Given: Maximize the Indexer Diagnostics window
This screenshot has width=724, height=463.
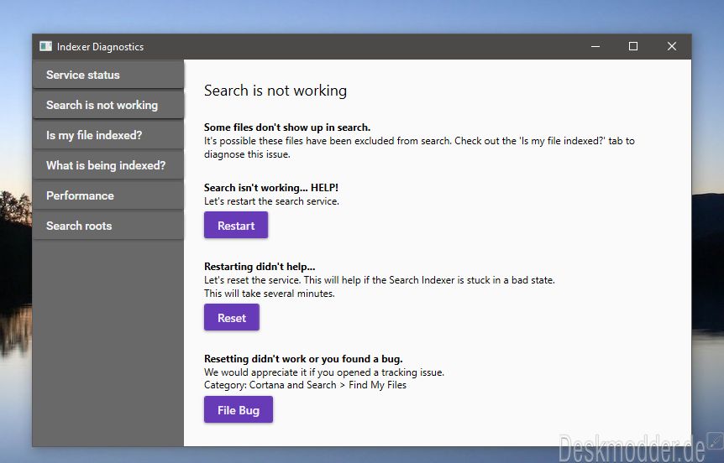Looking at the screenshot, I should (x=633, y=47).
